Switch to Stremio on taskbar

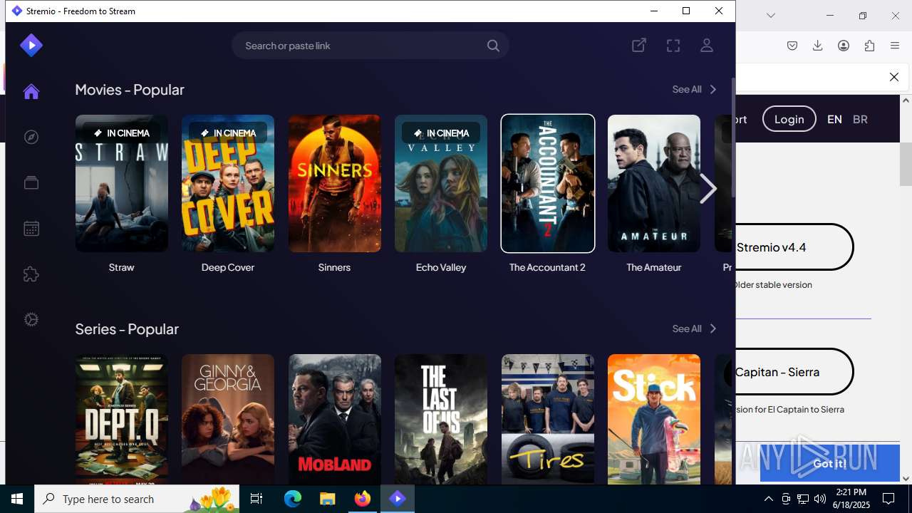pyautogui.click(x=398, y=499)
